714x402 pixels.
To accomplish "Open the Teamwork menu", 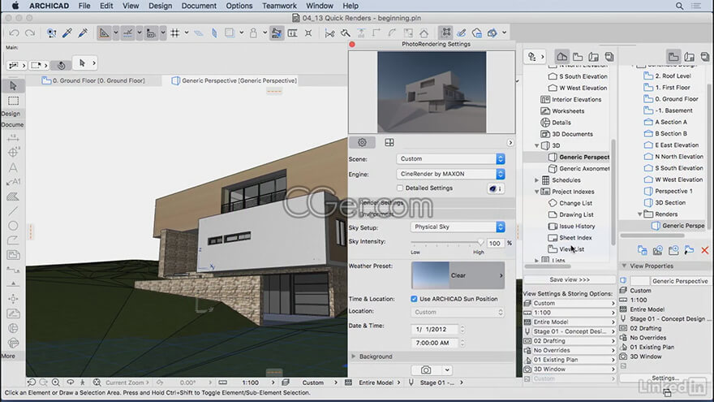I will point(279,6).
